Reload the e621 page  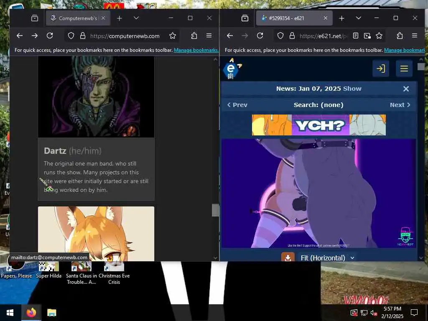(260, 36)
